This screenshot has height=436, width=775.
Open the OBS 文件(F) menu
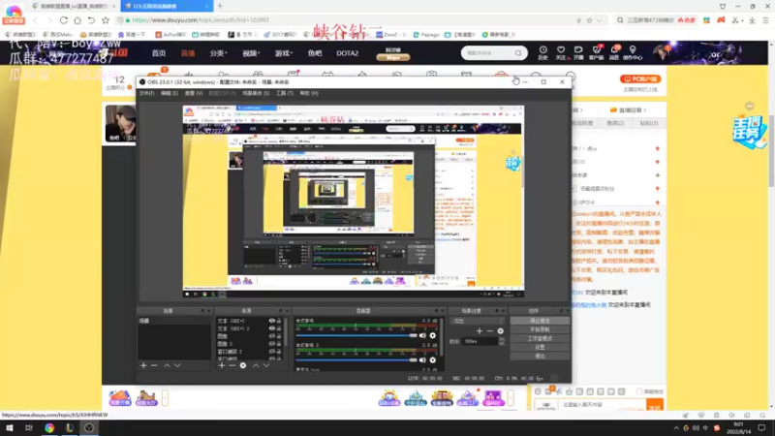pos(147,93)
